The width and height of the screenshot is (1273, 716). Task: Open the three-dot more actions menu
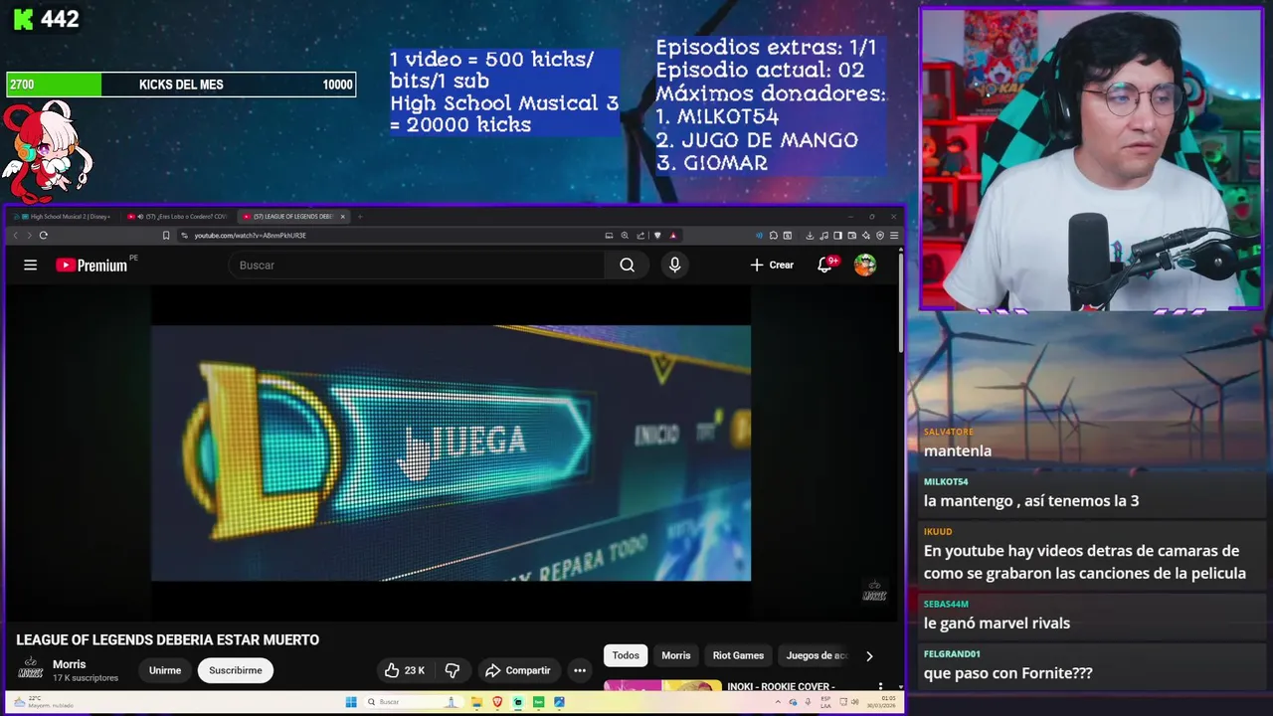click(580, 670)
